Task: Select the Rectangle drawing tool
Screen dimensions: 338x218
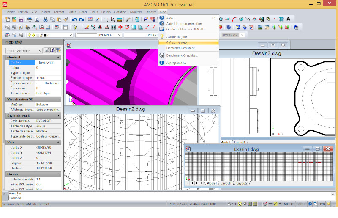Action: coord(227,19)
